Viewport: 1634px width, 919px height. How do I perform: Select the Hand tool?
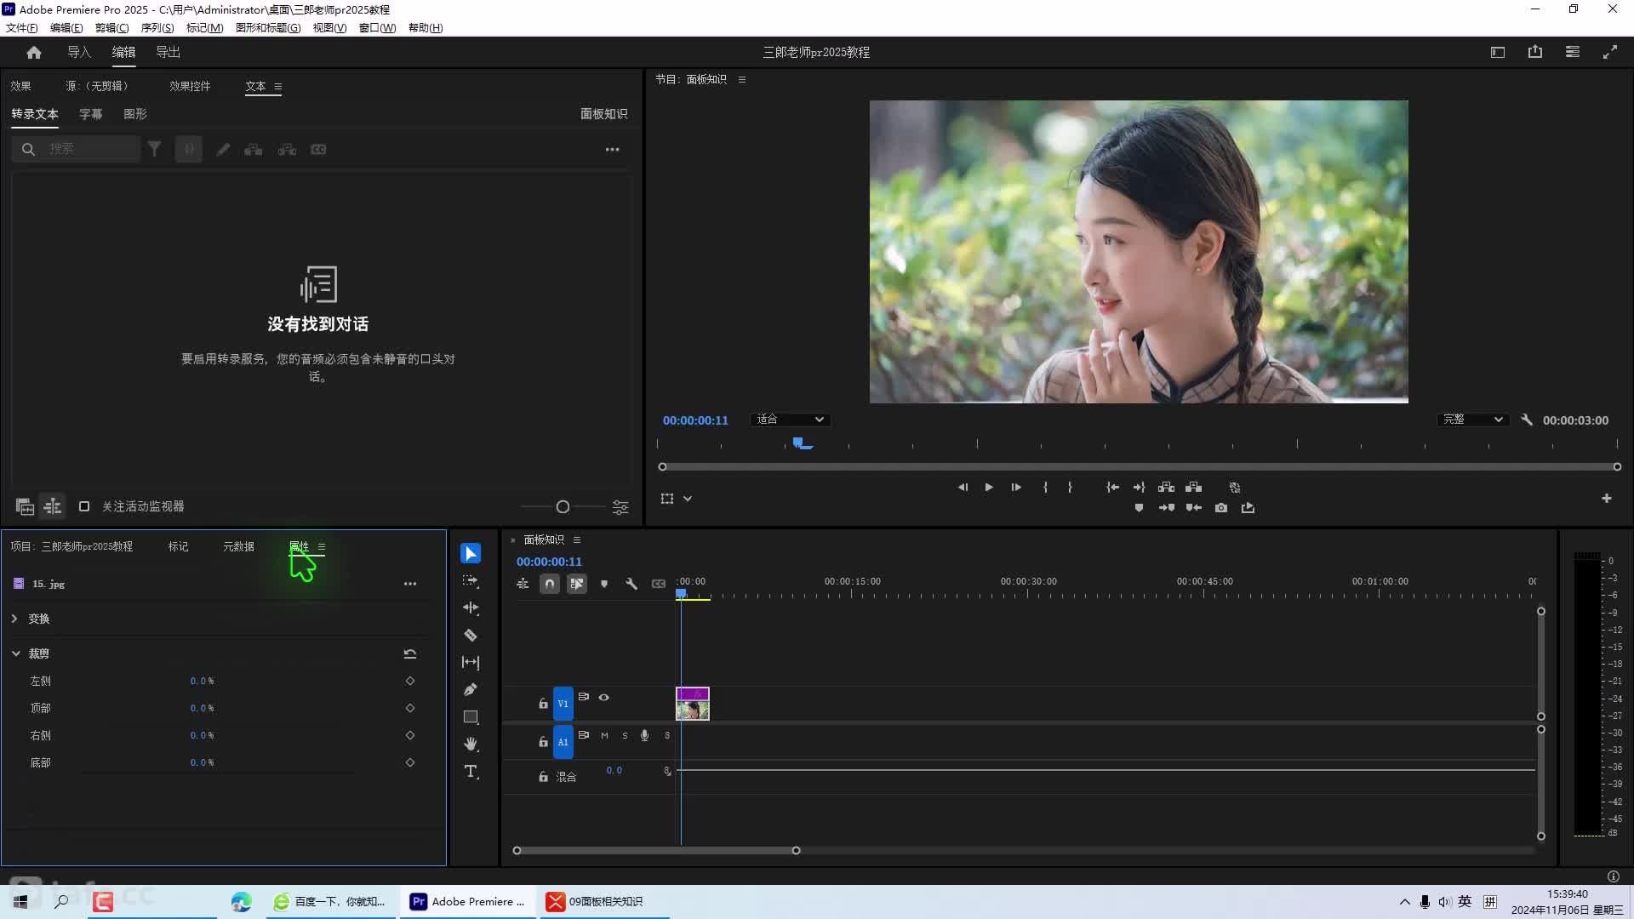pyautogui.click(x=471, y=744)
